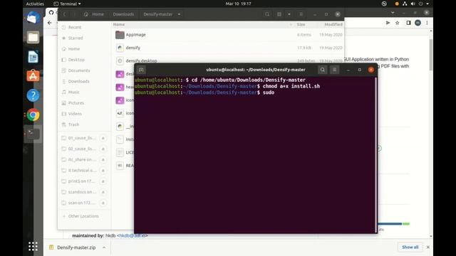Open the Terminal app menu in top bar
This screenshot has height=256, width=456.
click(x=67, y=4)
